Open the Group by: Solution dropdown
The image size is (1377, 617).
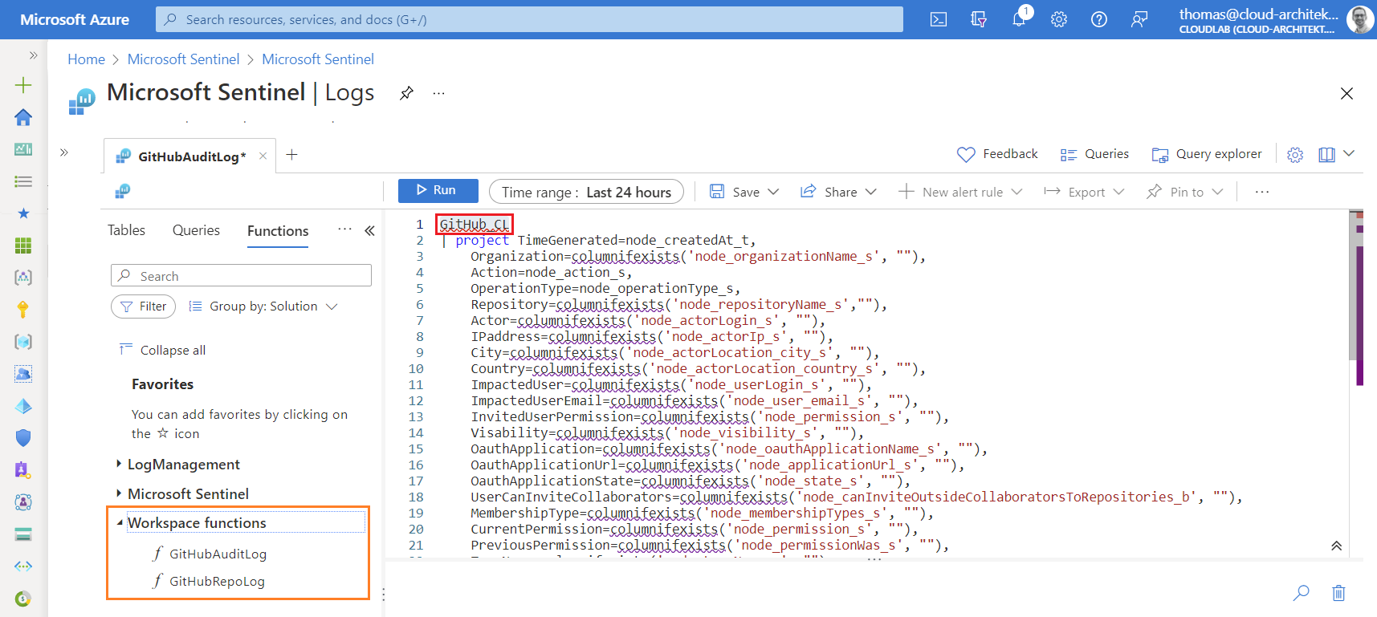coord(263,306)
